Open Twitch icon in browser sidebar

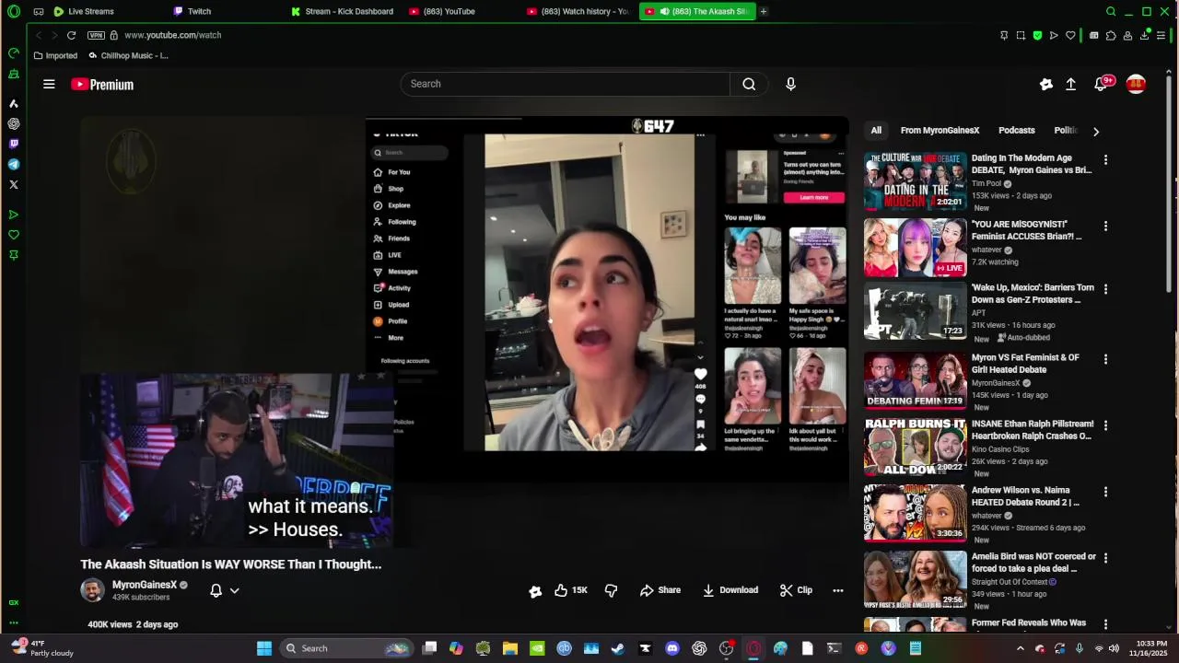(14, 144)
